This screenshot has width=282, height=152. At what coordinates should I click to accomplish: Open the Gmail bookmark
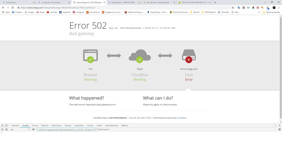(x=40, y=12)
